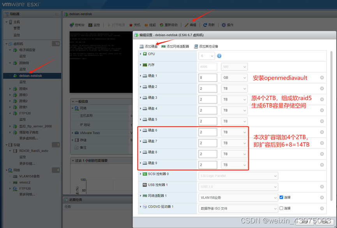This screenshot has width=337, height=228.
Task: Click the memory 4096 input field
Action: [x=208, y=67]
